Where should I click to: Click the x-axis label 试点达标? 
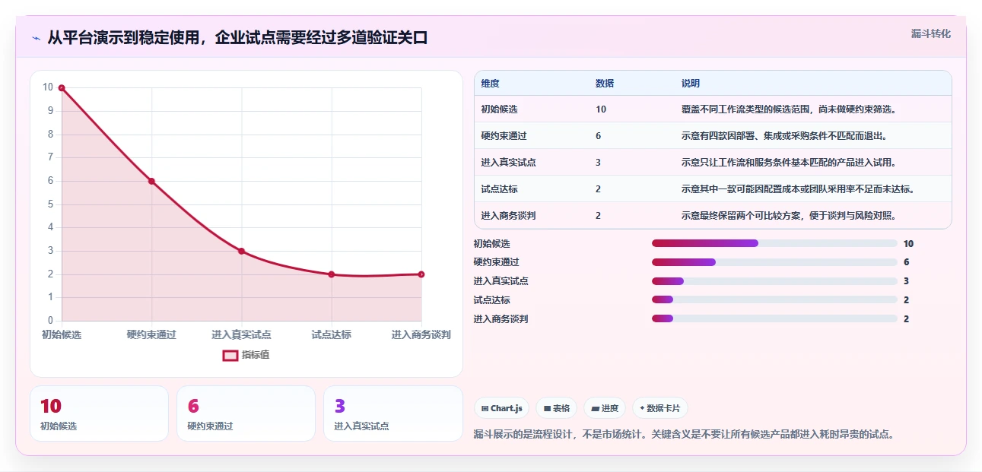(332, 334)
